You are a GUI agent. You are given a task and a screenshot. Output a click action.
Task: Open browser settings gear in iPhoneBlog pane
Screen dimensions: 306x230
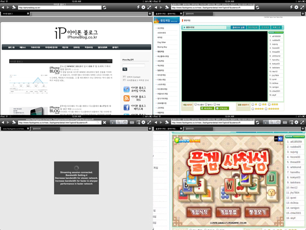click(x=143, y=7)
